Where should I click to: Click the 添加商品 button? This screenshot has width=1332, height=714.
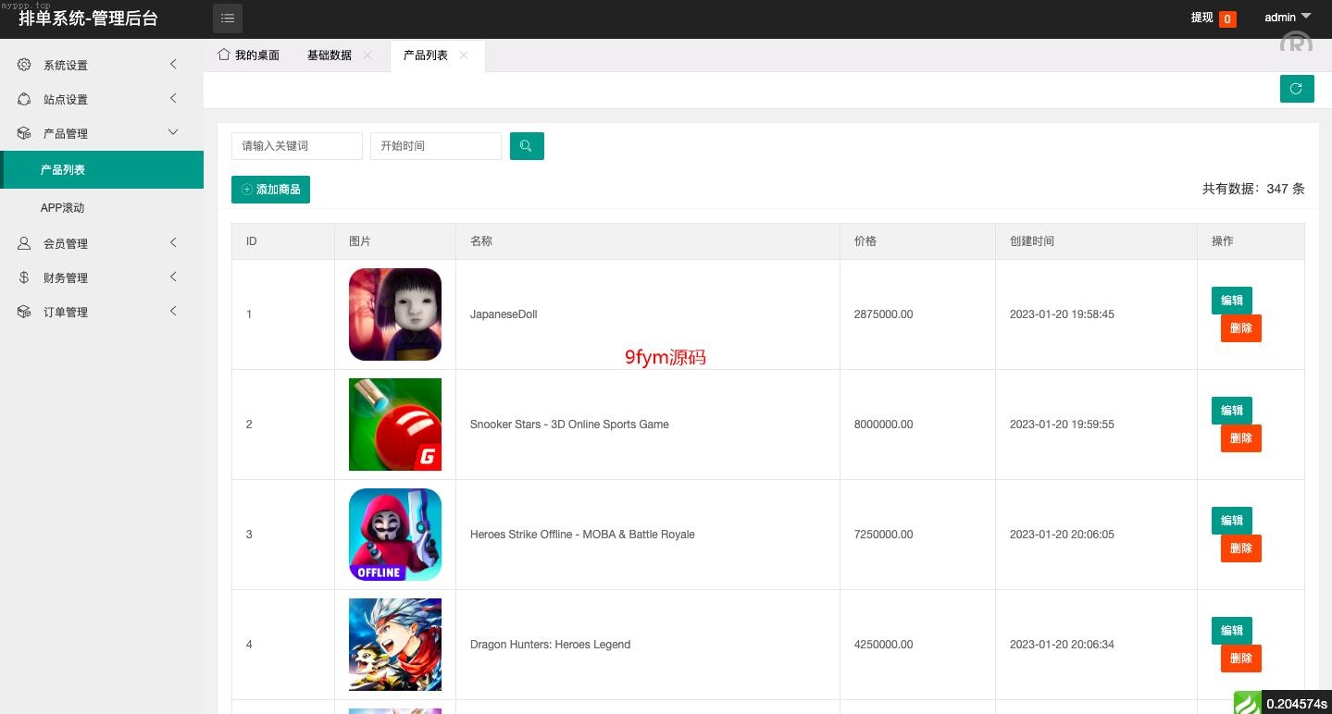click(x=270, y=190)
